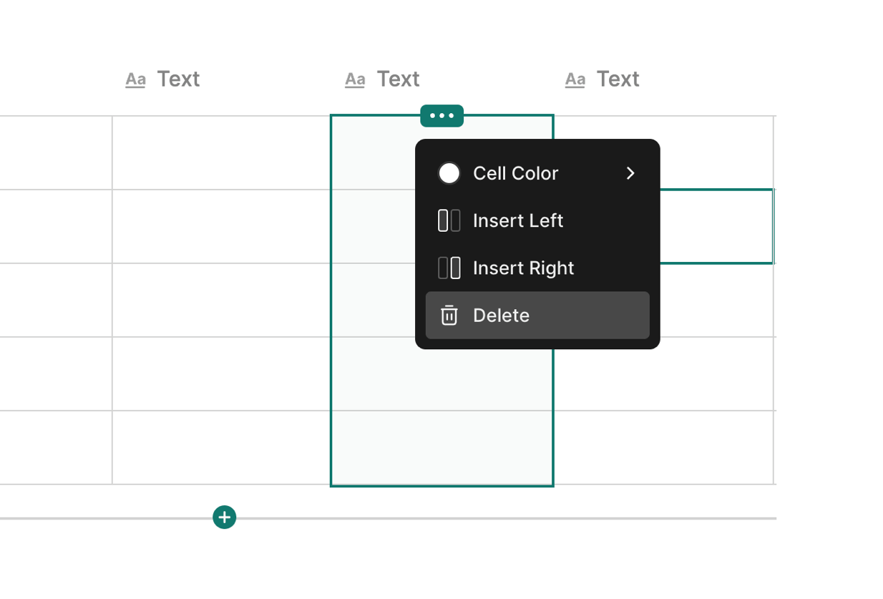Click the top cell in first column
Screen dimensions: 883x599
click(221, 152)
